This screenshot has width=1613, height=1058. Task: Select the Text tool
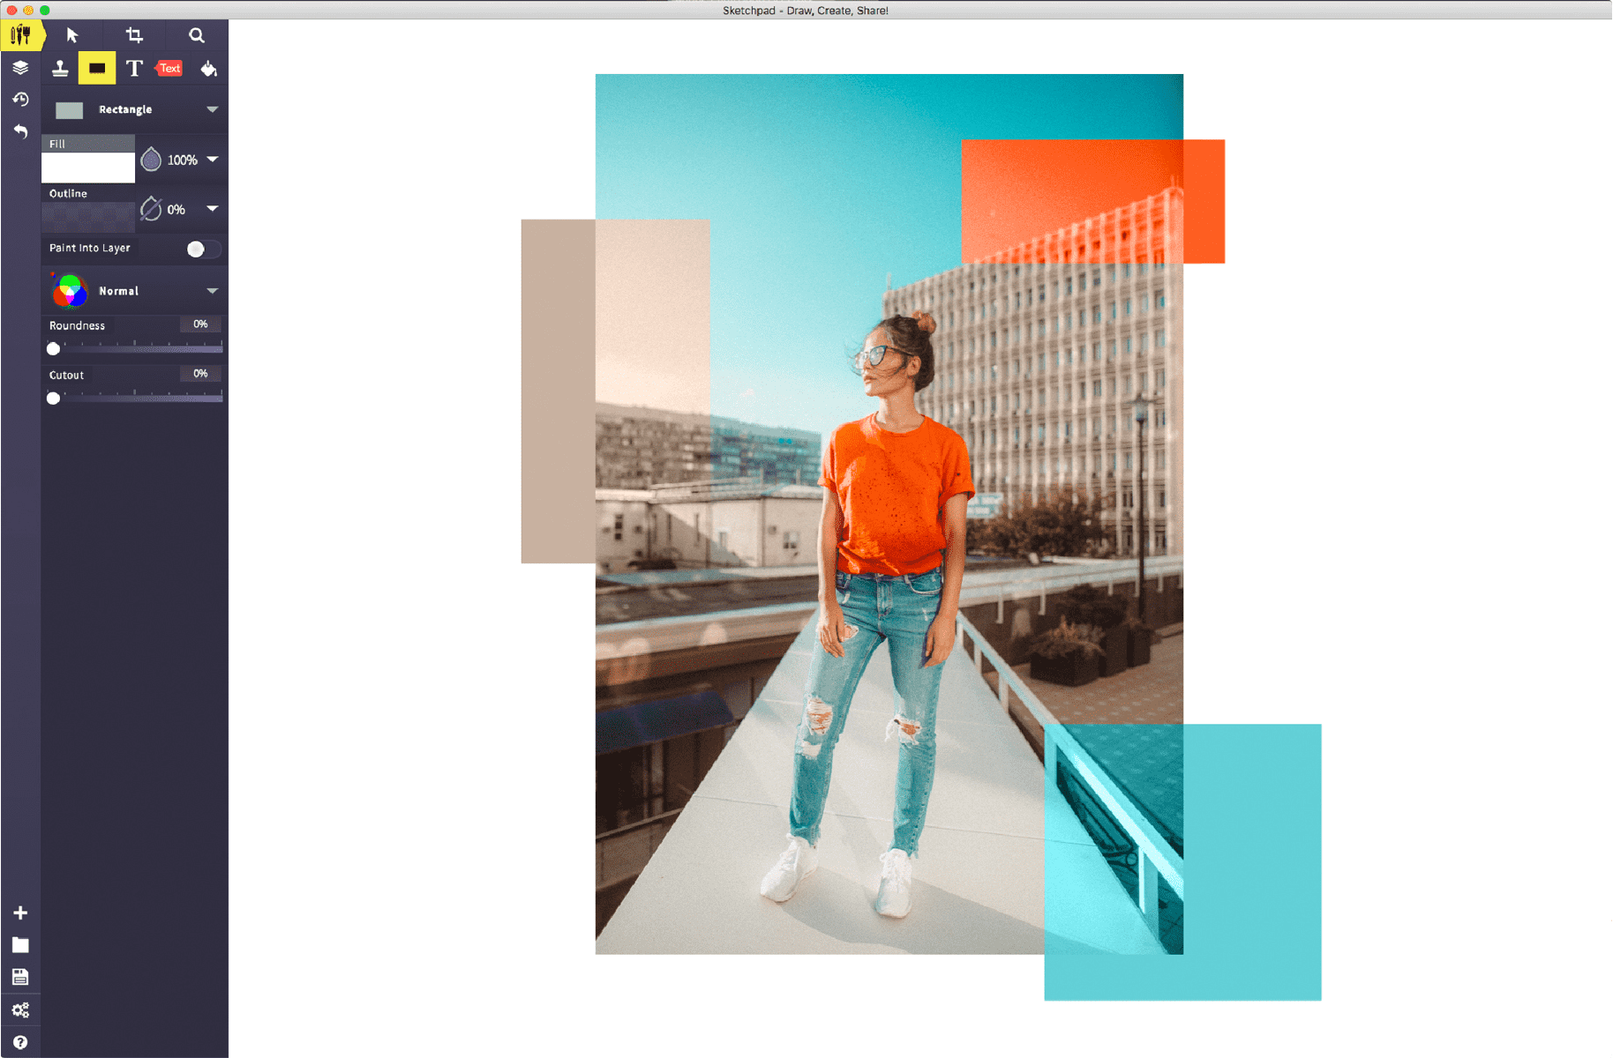pos(134,67)
